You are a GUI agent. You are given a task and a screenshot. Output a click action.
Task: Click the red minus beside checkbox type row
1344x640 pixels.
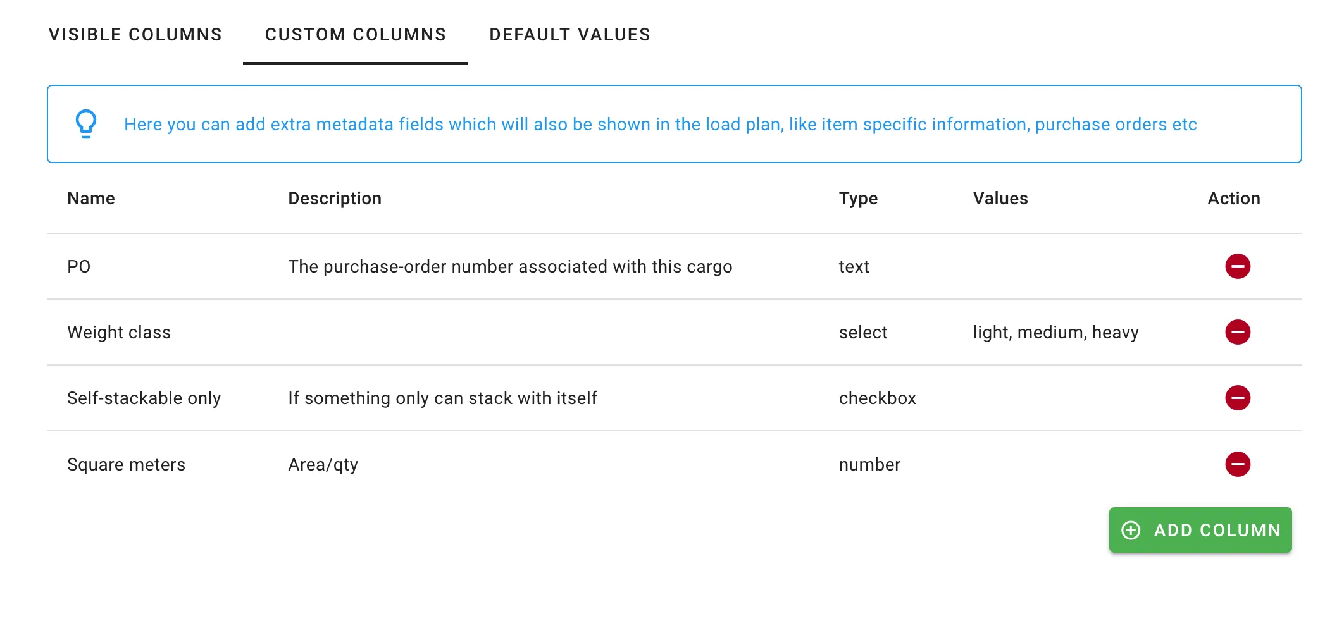point(1238,398)
